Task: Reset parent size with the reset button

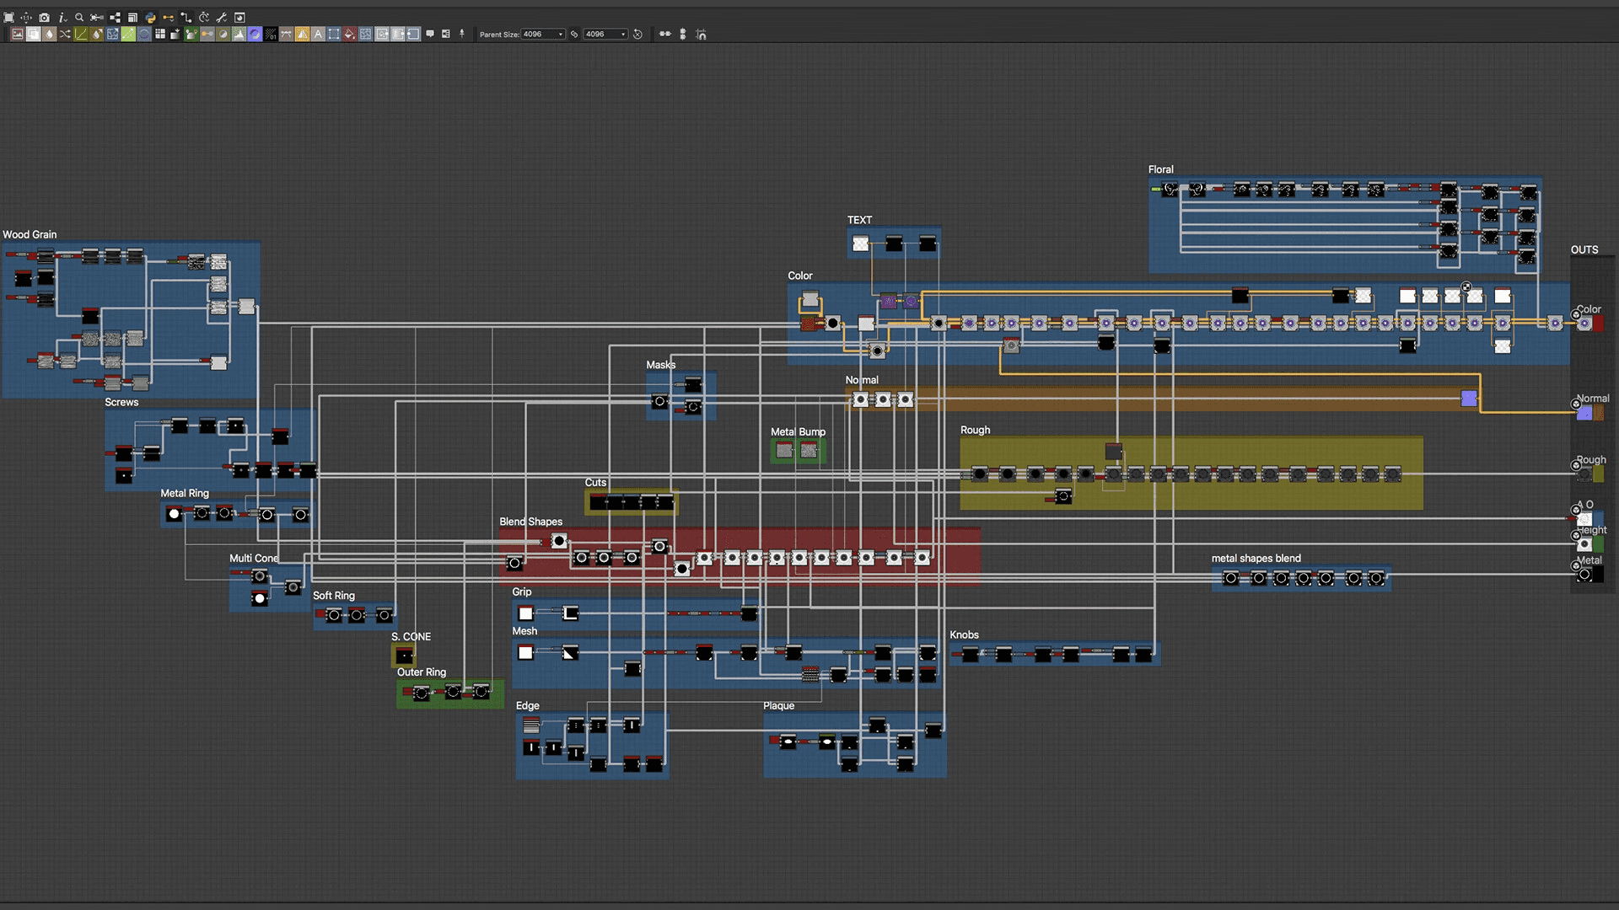Action: [x=637, y=34]
